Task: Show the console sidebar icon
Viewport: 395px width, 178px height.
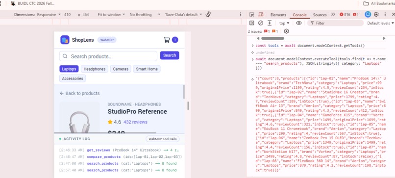Action: [x=252, y=23]
